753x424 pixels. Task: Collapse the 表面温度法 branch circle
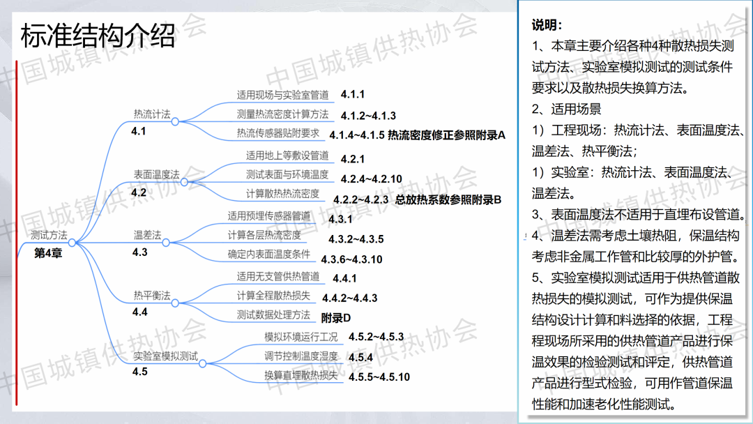[x=184, y=181]
